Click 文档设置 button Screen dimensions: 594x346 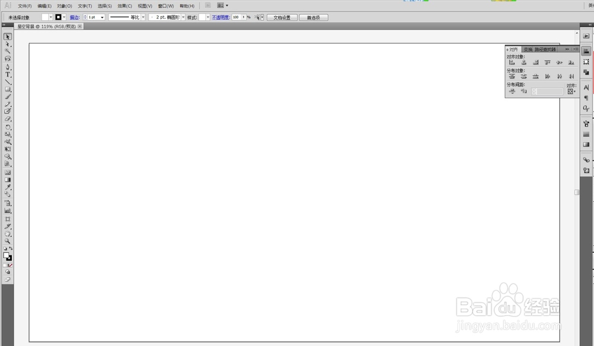282,17
